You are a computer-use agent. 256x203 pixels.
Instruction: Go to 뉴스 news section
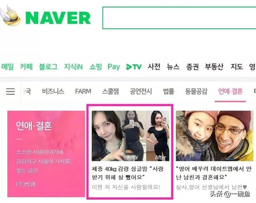click(x=173, y=67)
